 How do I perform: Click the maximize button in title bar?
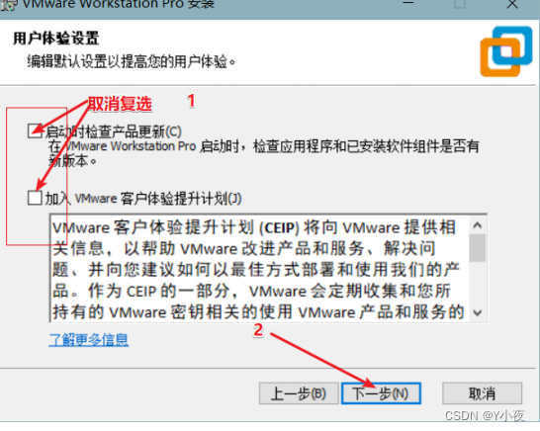460,4
